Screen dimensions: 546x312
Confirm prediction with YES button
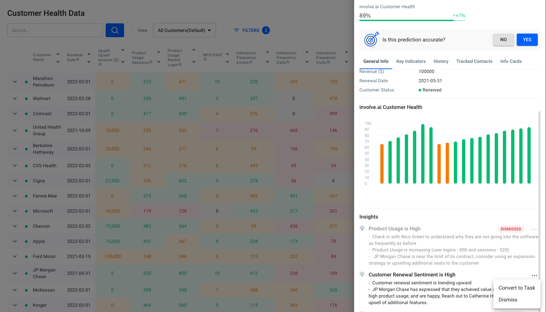pyautogui.click(x=527, y=39)
